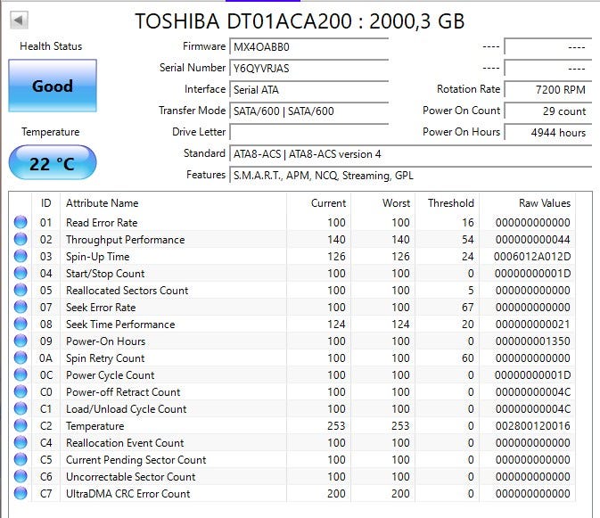This screenshot has width=600, height=518.
Task: Click threshold value 67 for Seek Error Rate
Action: pyautogui.click(x=467, y=307)
